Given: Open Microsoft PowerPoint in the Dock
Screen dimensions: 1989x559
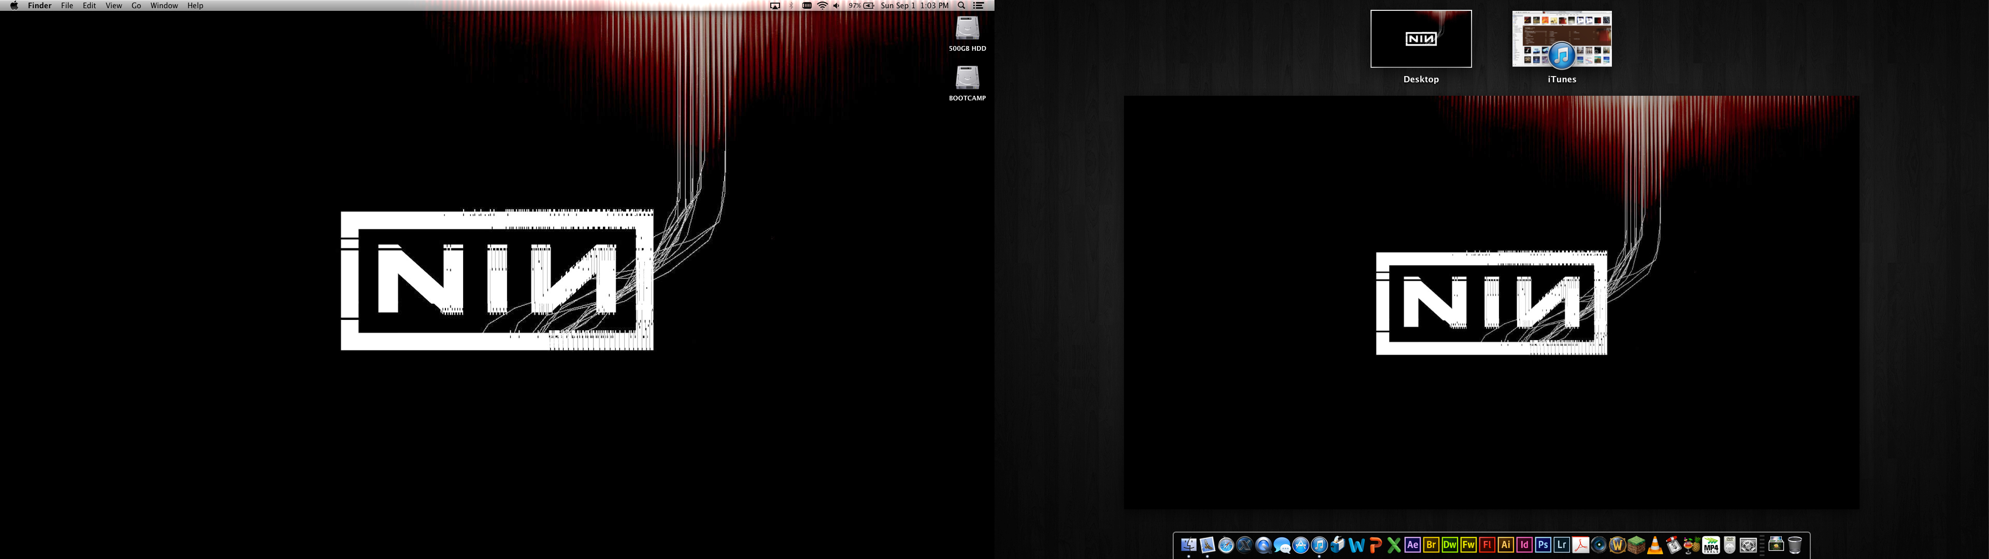Looking at the screenshot, I should (1376, 545).
